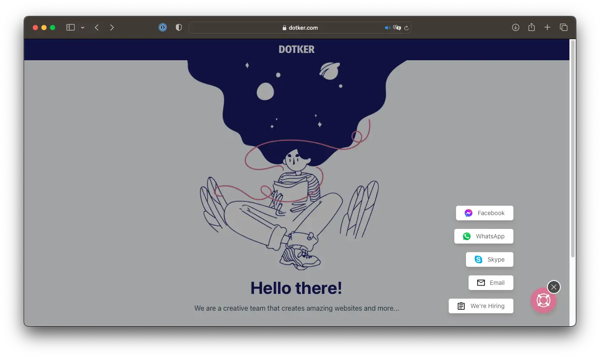This screenshot has height=358, width=600.
Task: Select Facebook Messenger contact option
Action: 484,213
